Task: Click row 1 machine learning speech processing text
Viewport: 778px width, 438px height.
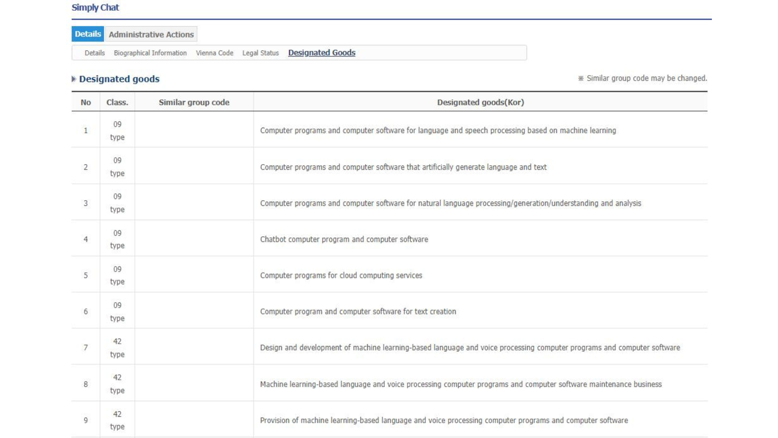Action: point(438,130)
